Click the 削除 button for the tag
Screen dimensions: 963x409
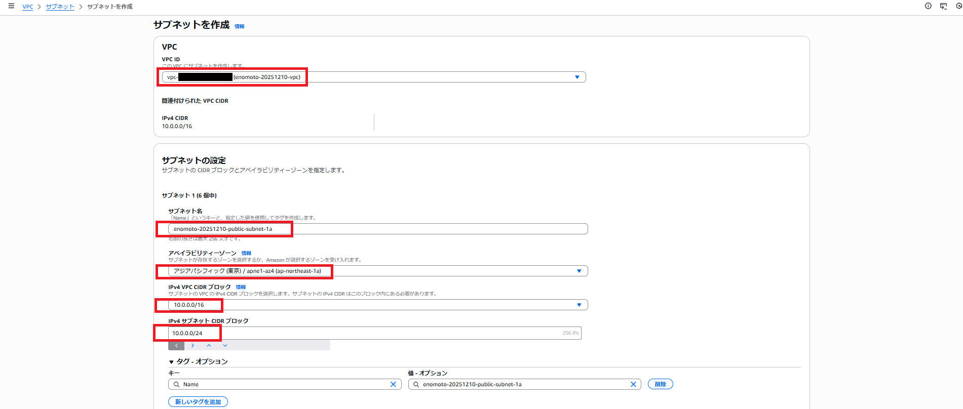(x=660, y=384)
